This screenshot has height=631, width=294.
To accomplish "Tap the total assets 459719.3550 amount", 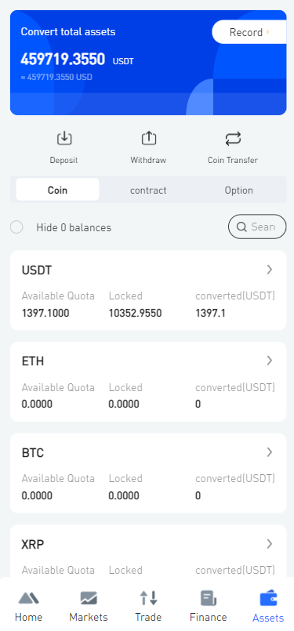I will tap(63, 60).
